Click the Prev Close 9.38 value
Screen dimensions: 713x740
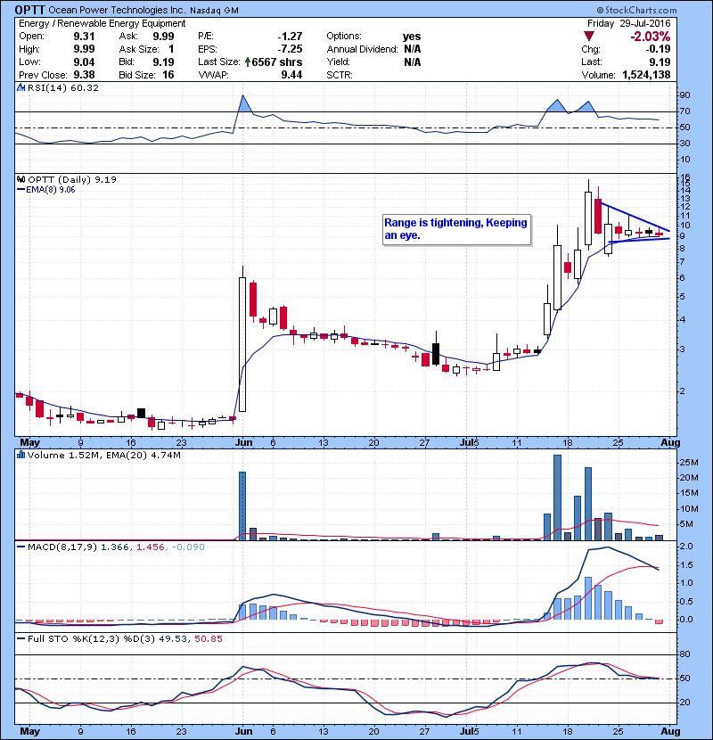(x=84, y=75)
